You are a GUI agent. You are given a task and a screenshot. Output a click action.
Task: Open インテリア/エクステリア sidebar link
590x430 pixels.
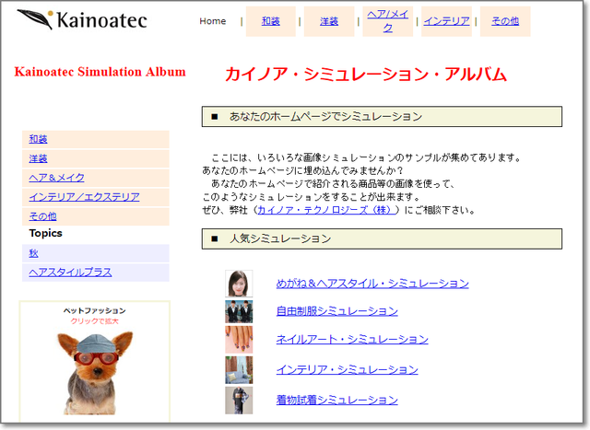pyautogui.click(x=84, y=197)
